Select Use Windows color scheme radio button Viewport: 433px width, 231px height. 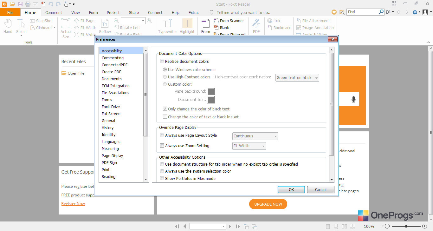(x=165, y=69)
